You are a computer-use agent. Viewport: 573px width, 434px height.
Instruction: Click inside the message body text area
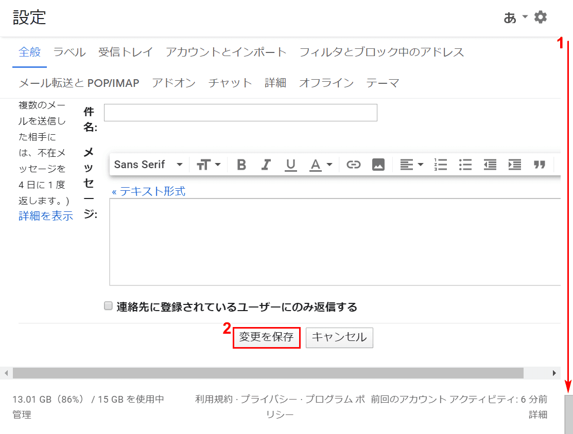335,242
